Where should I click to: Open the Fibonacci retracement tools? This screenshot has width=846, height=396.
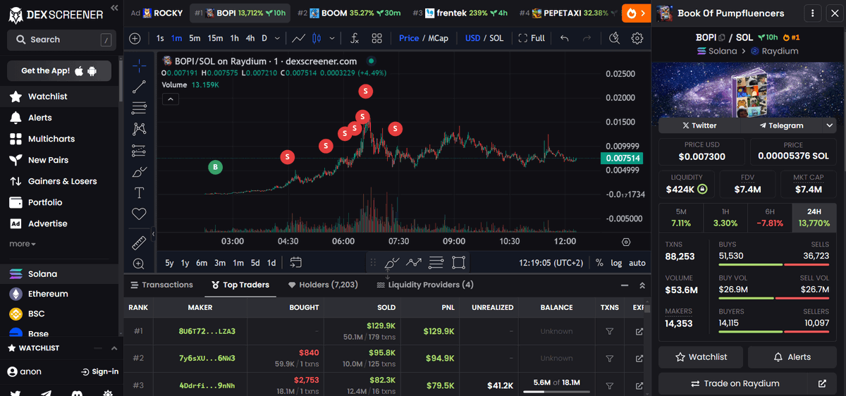click(x=139, y=108)
